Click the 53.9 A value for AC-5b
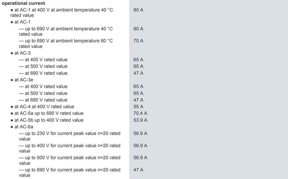 click(140, 120)
